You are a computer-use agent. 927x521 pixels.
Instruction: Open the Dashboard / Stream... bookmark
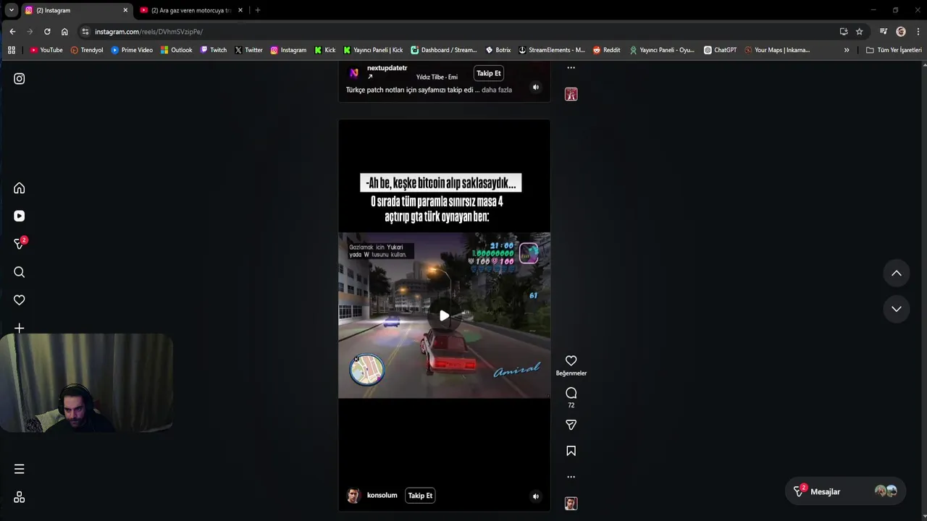pos(444,50)
